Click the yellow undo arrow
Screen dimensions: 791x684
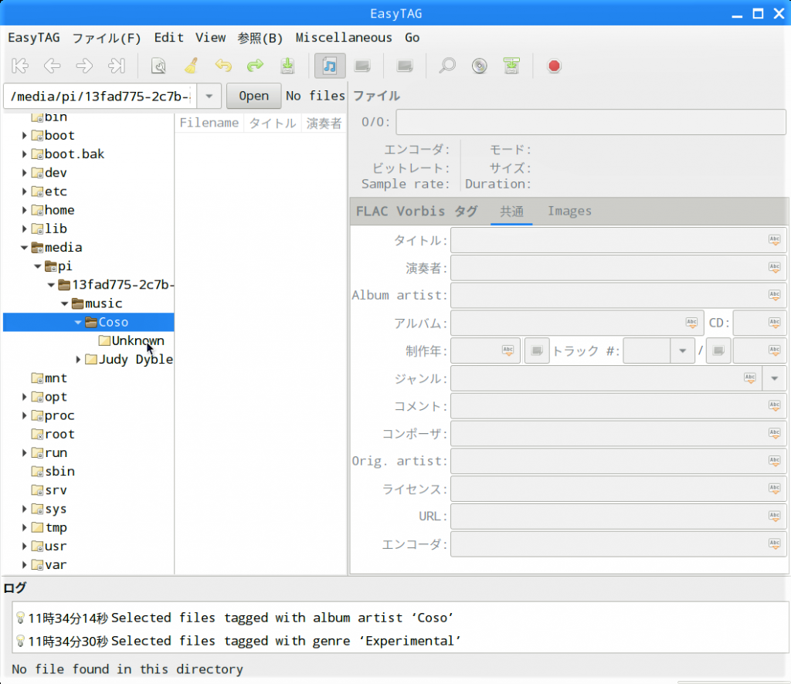point(223,66)
